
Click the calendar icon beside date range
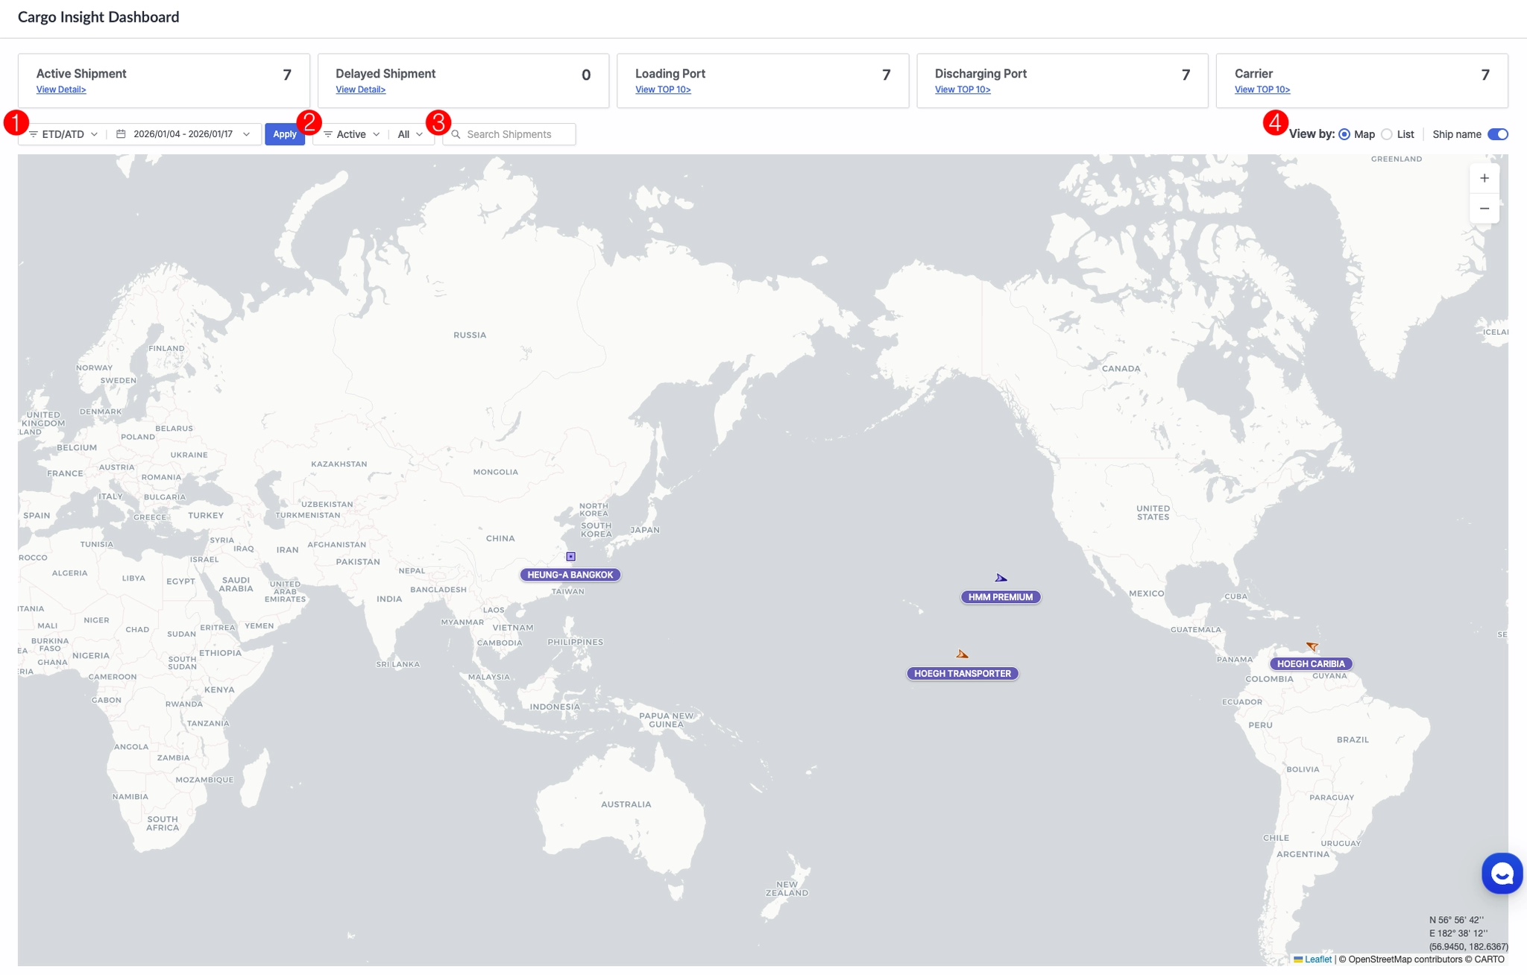[x=121, y=134]
